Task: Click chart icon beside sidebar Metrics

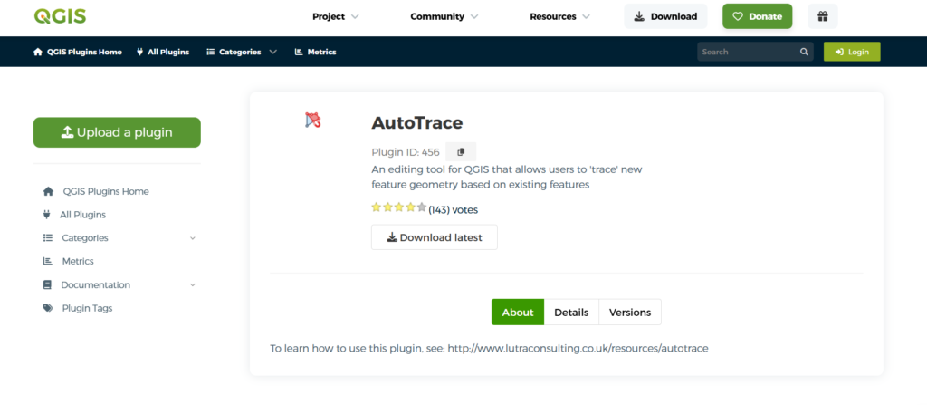Action: click(48, 261)
